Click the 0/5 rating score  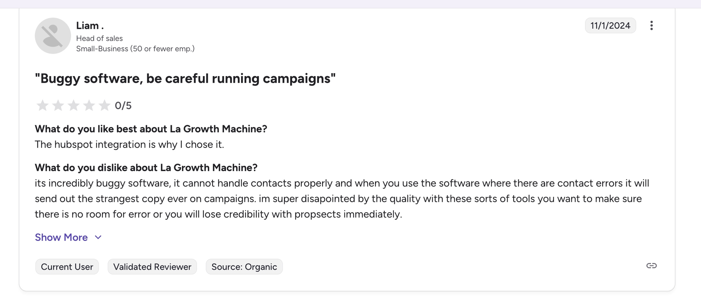123,106
